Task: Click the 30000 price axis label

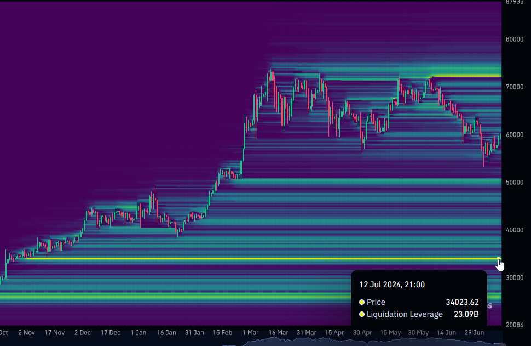Action: click(515, 278)
